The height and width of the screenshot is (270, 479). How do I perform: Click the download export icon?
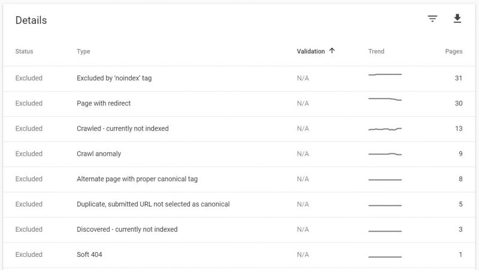457,19
